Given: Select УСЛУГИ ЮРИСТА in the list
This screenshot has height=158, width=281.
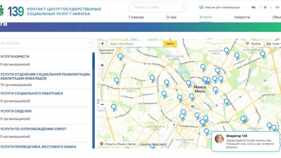Looking at the screenshot, I should 15,56.
